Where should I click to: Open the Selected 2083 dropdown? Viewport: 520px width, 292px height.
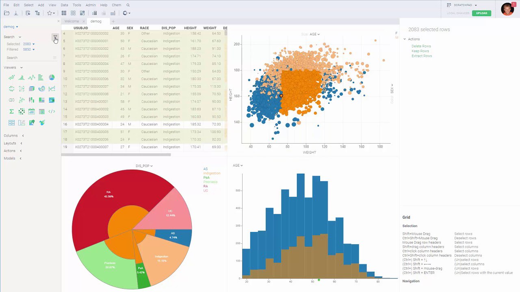(29, 44)
